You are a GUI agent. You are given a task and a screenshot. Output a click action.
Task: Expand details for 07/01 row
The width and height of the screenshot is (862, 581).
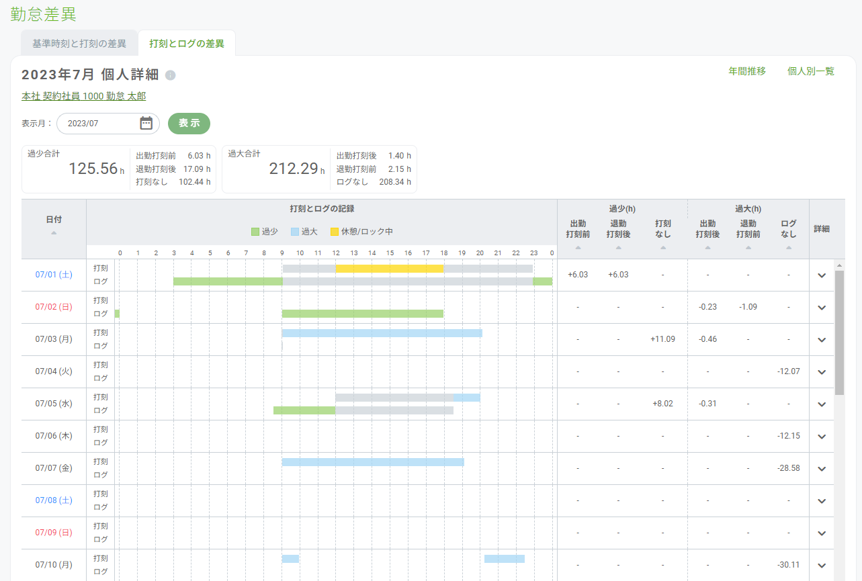(822, 275)
